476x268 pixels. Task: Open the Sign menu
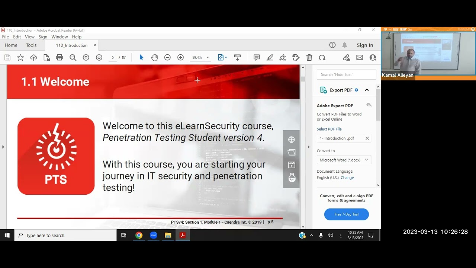43,37
